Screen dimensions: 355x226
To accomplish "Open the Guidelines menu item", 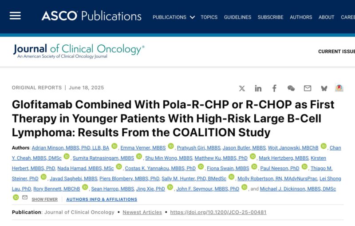I will pyautogui.click(x=237, y=17).
